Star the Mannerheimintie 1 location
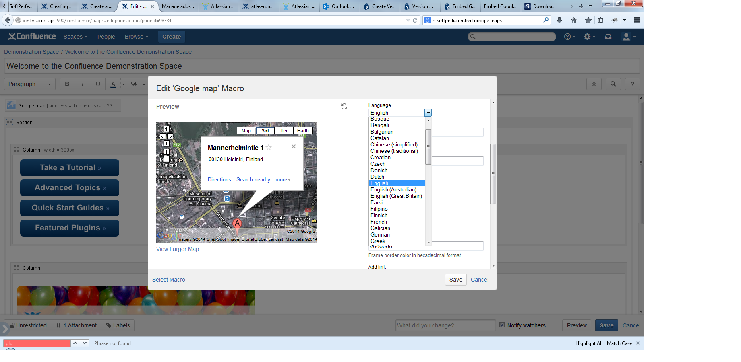 click(269, 148)
